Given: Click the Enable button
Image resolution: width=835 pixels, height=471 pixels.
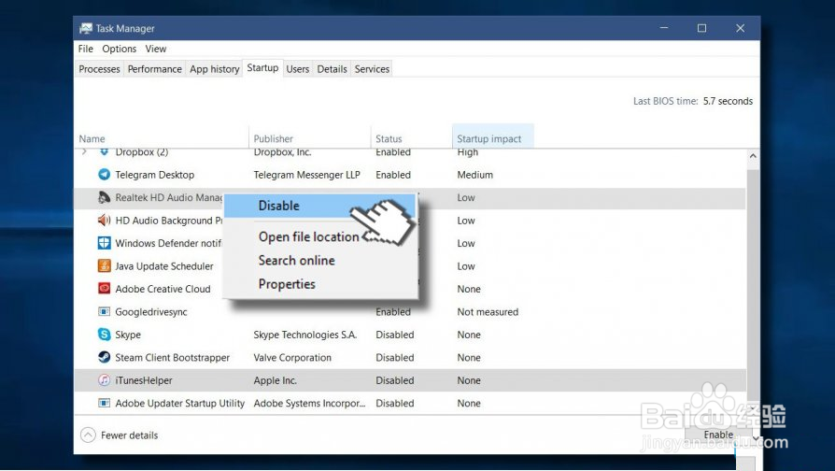Looking at the screenshot, I should 718,435.
